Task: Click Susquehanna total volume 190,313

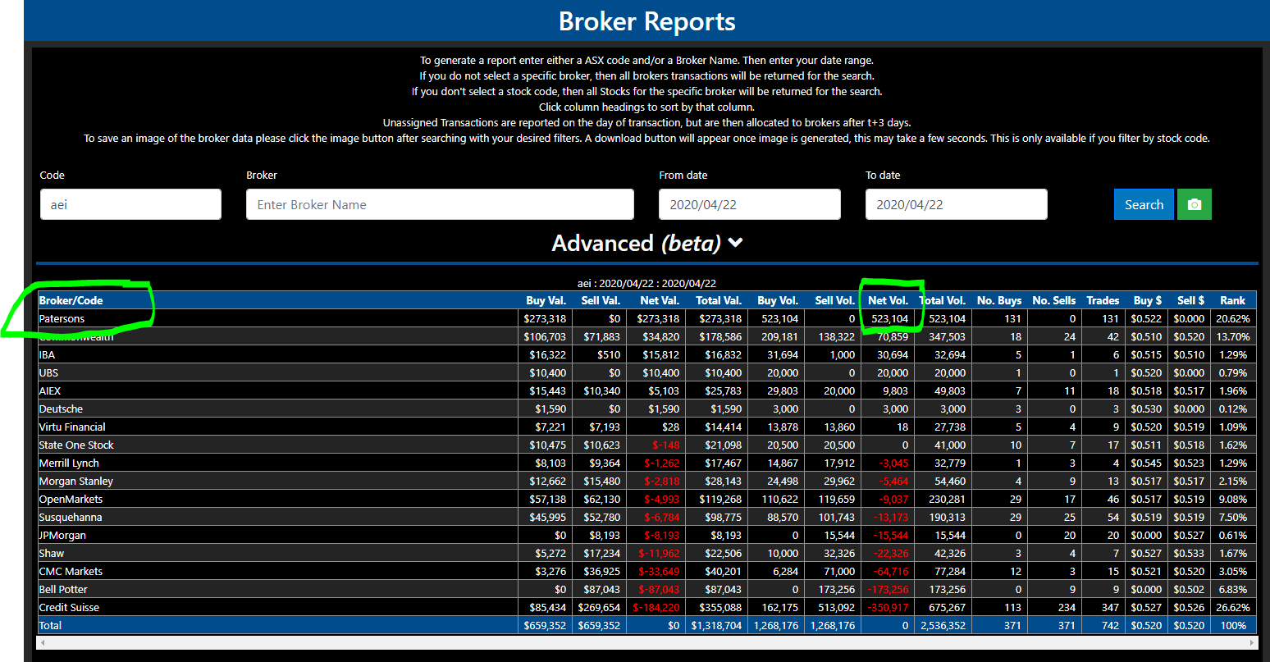Action: point(947,517)
